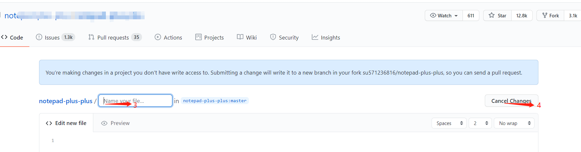Open the Pull requests tab
Image resolution: width=581 pixels, height=152 pixels.
[x=115, y=38]
